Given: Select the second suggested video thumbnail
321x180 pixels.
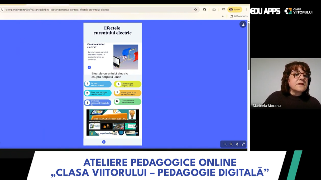Looking at the screenshot, I should 107,126.
